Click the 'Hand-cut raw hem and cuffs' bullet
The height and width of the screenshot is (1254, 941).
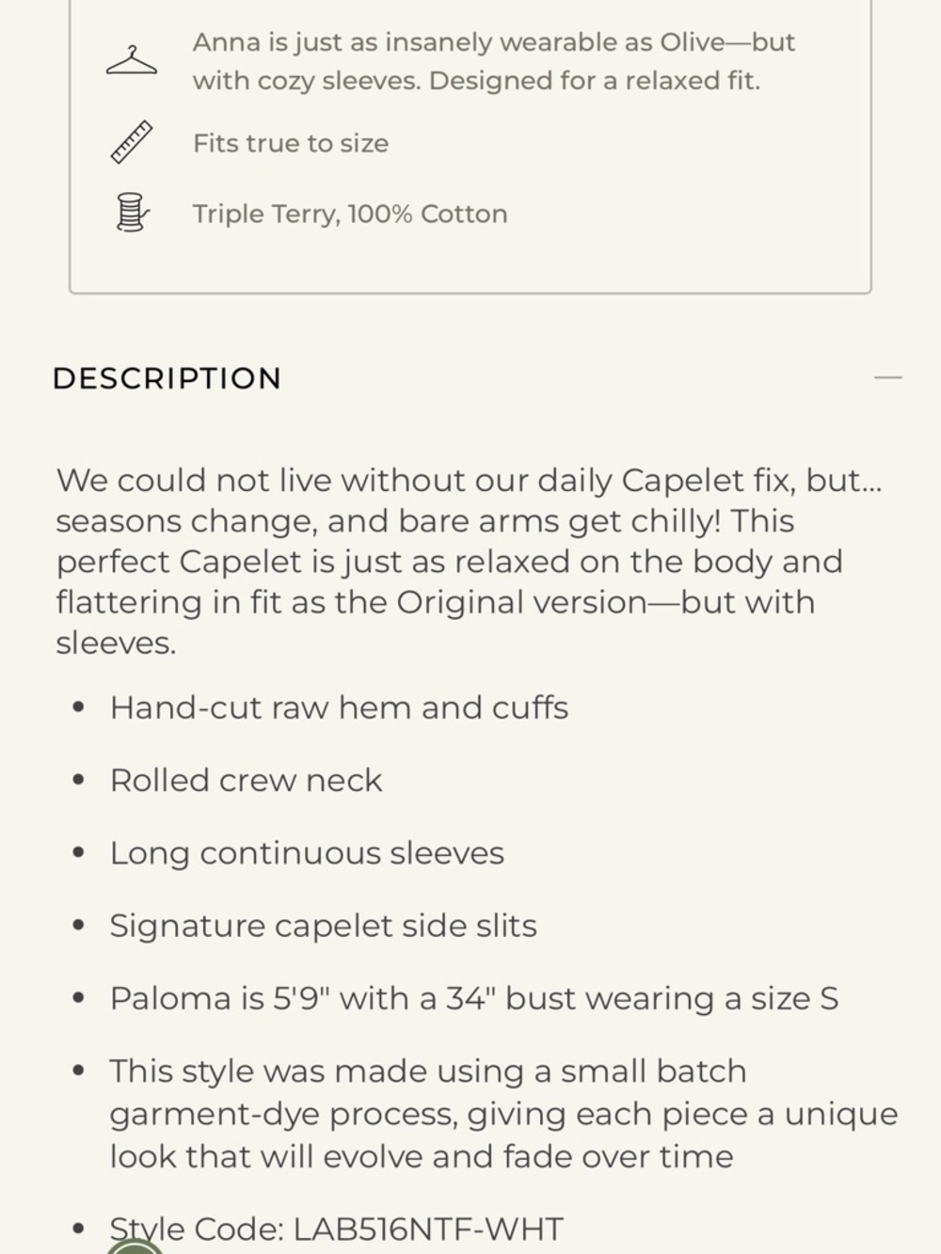(x=339, y=707)
